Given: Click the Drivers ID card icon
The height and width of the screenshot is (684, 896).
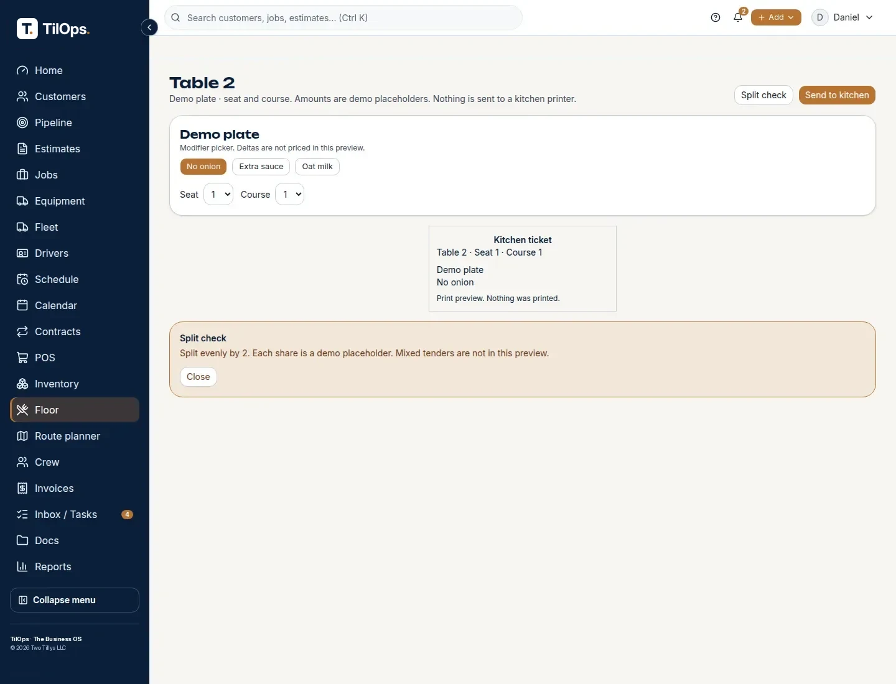Looking at the screenshot, I should click(x=22, y=253).
